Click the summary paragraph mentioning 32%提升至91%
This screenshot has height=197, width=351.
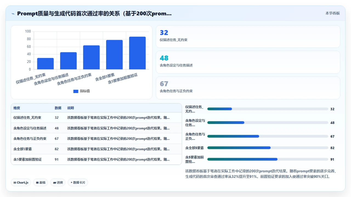(261, 174)
